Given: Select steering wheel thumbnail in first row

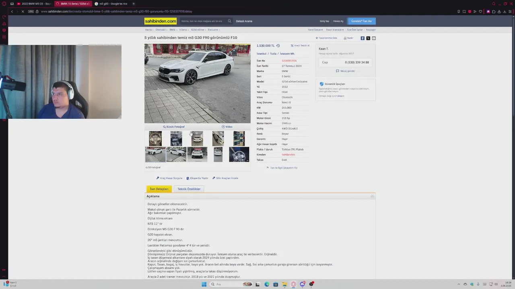Looking at the screenshot, I should click(x=155, y=138).
